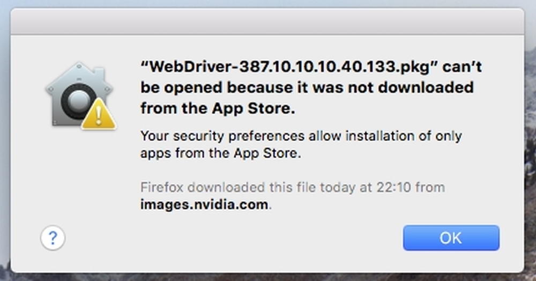
Task: Click the dialog's empty title bar
Action: coord(267,21)
